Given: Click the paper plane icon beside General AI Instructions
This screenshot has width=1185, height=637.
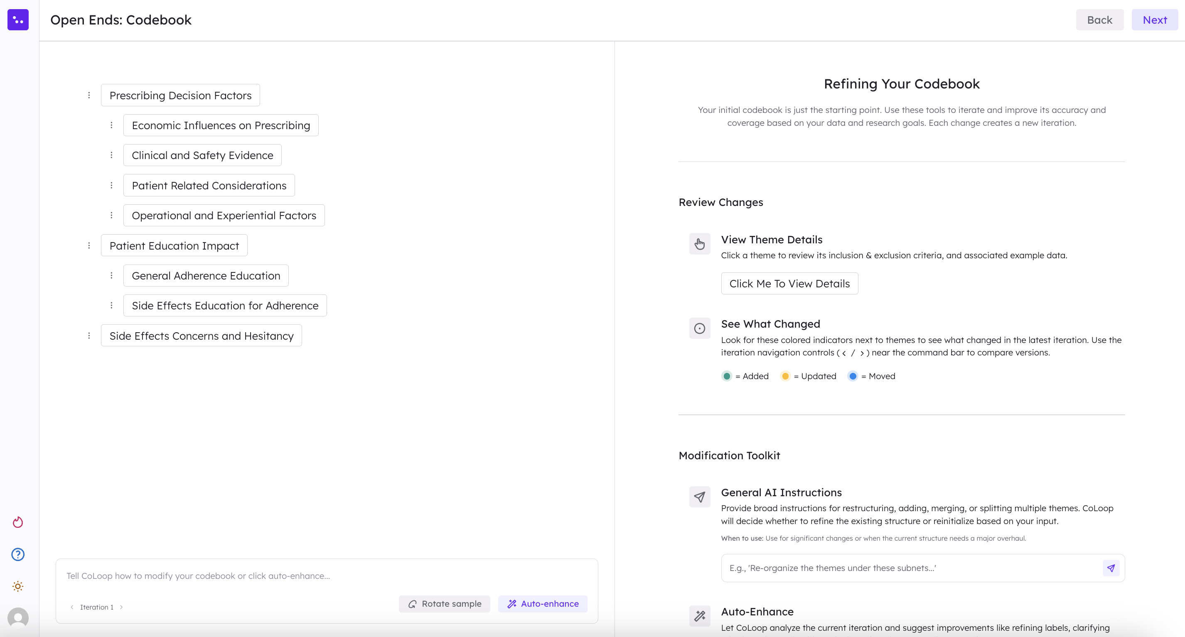Looking at the screenshot, I should pos(699,497).
